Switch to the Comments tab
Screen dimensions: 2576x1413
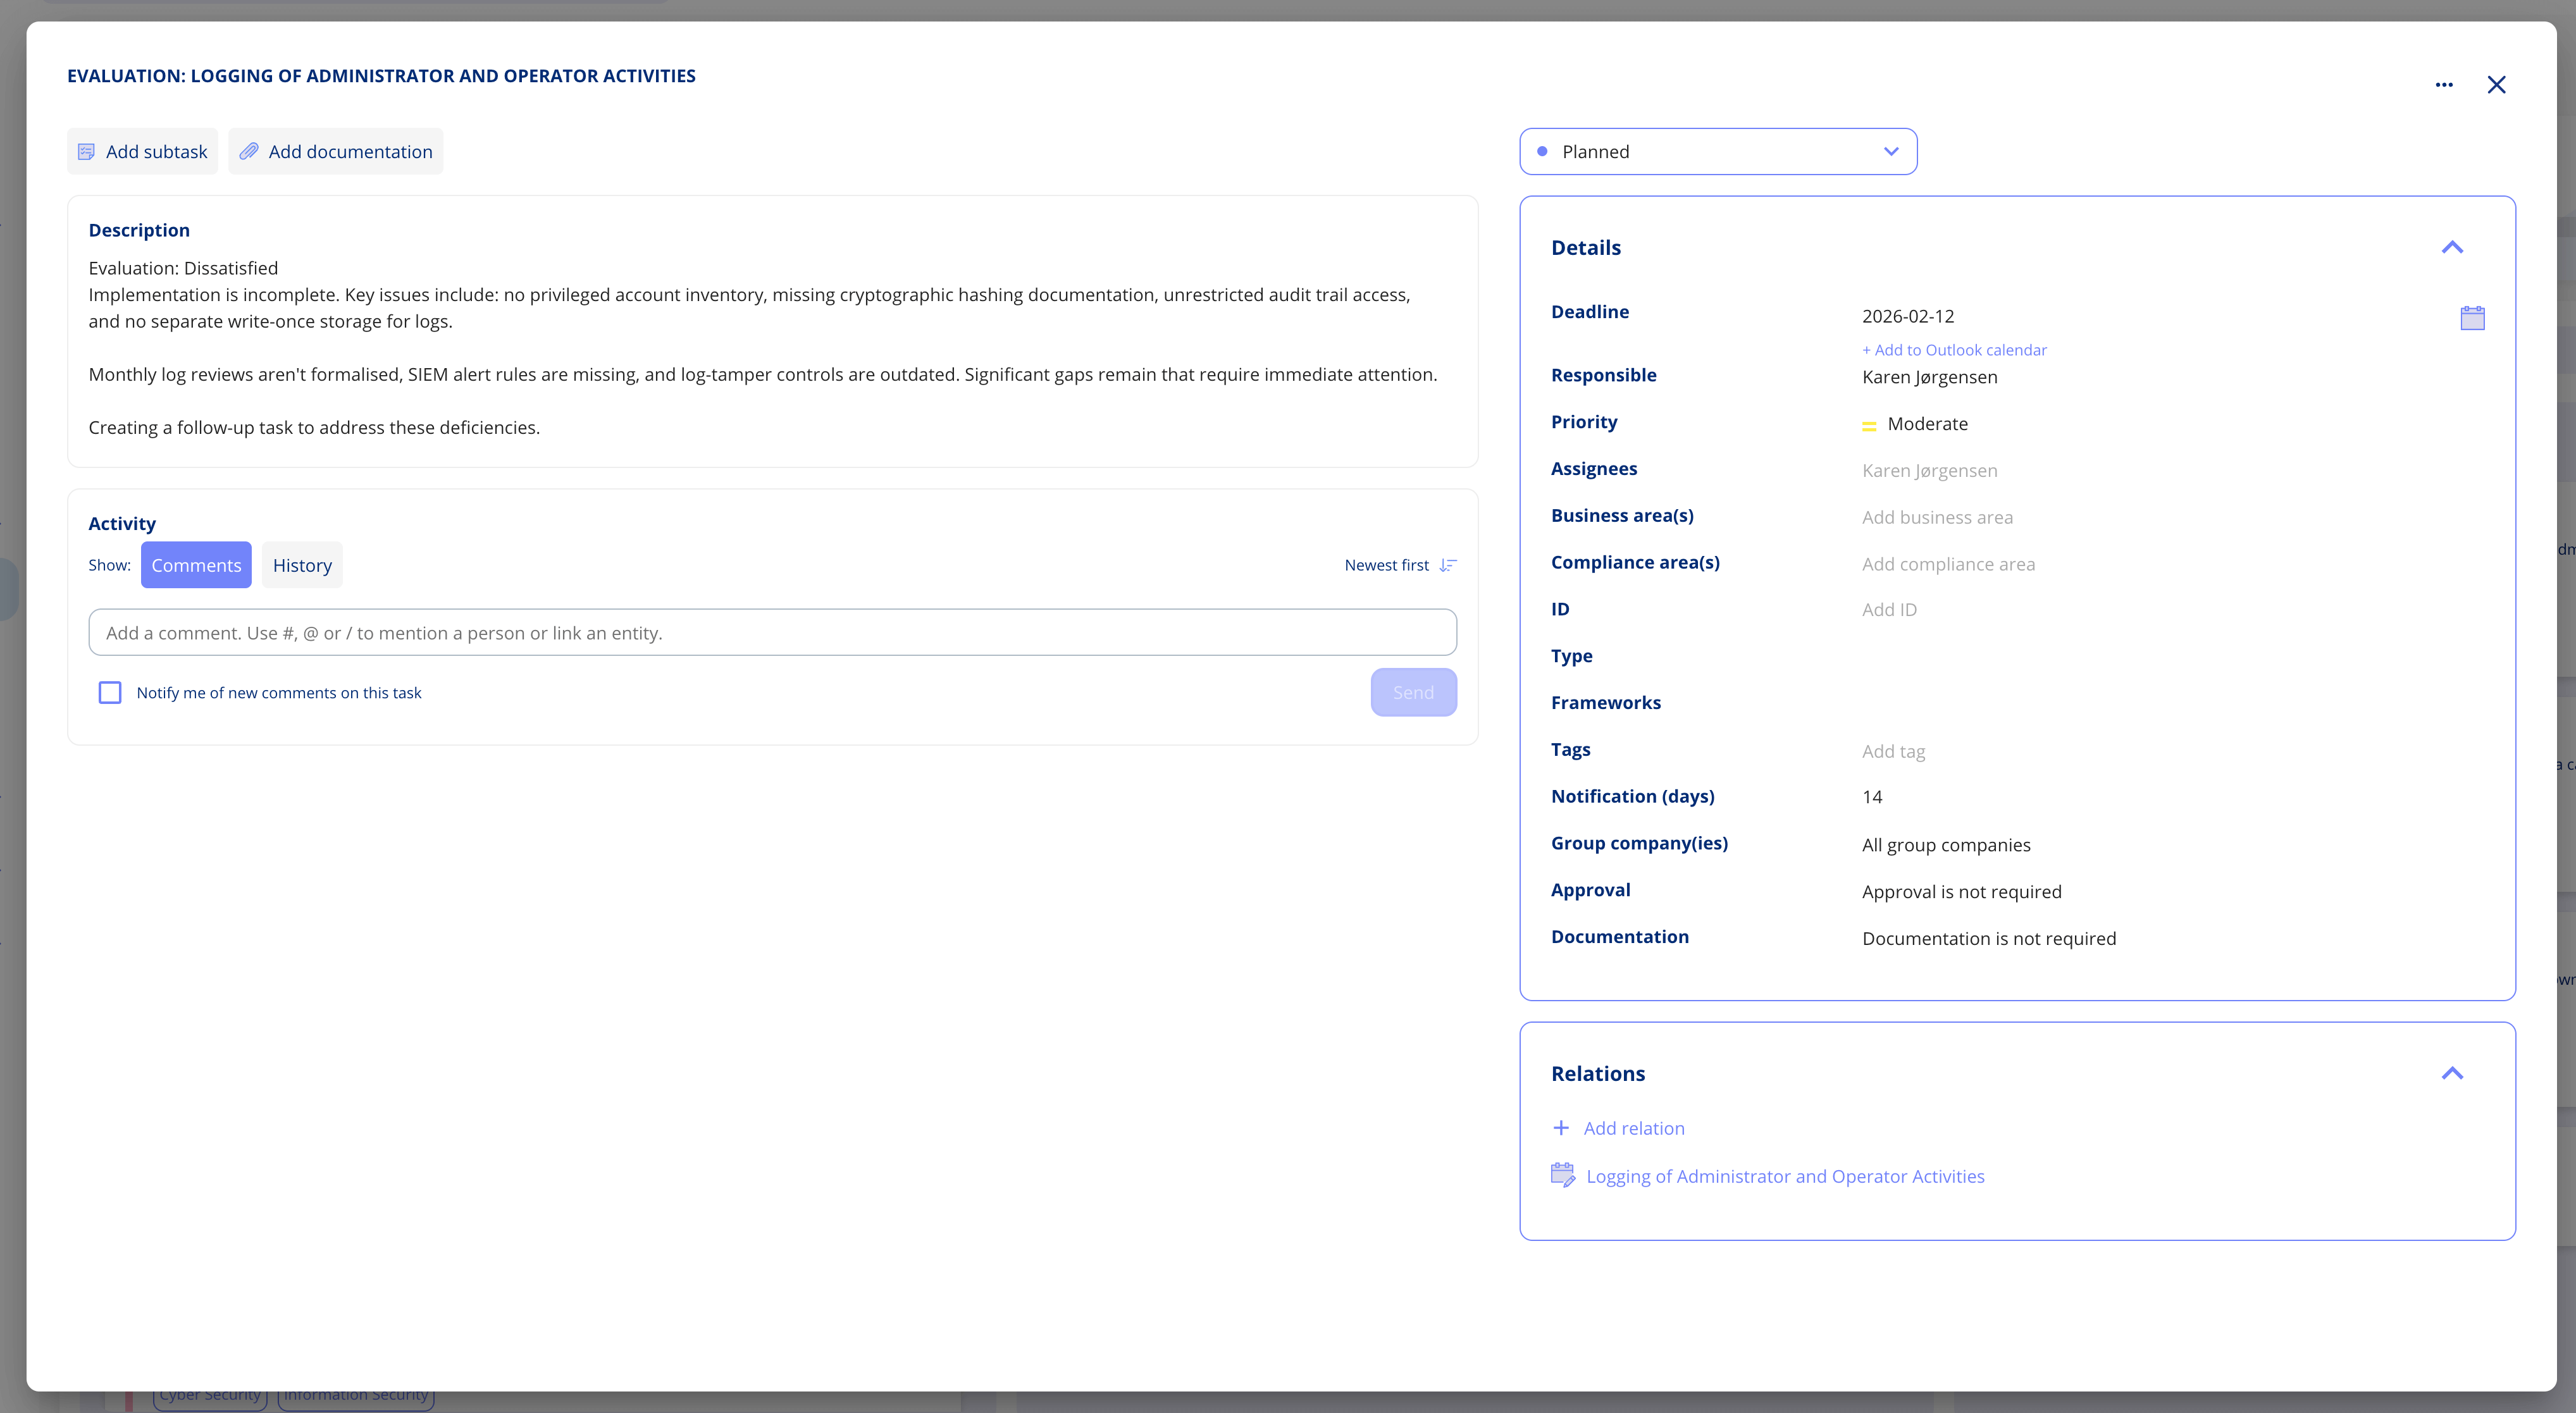[x=196, y=564]
